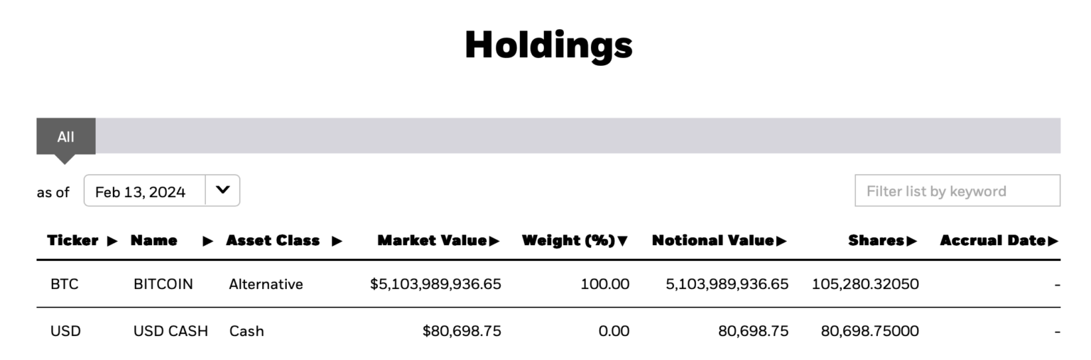The image size is (1091, 360).
Task: Toggle the Weight (%) descending arrow
Action: click(623, 241)
